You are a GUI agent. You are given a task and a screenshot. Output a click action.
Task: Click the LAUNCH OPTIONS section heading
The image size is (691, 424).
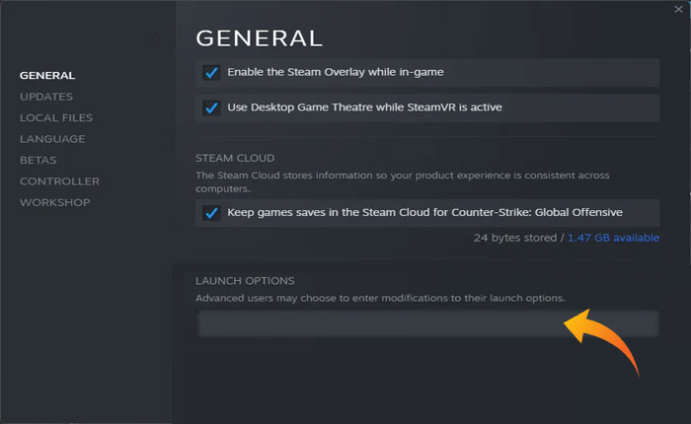click(245, 281)
